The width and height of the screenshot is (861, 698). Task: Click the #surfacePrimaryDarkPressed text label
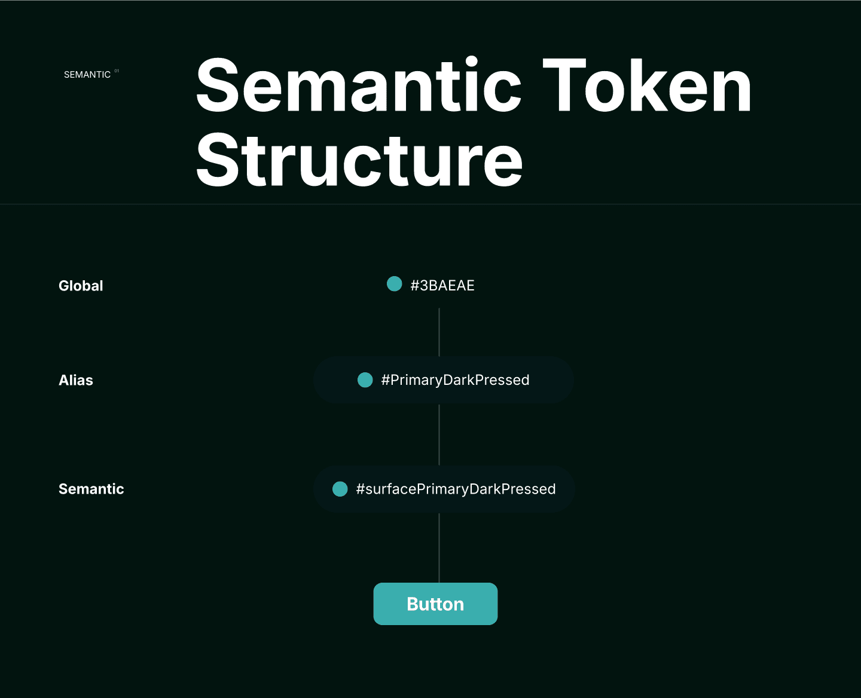point(456,489)
